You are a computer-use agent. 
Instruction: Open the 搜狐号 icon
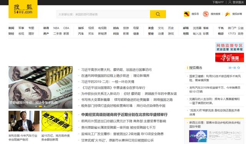tap(187, 14)
